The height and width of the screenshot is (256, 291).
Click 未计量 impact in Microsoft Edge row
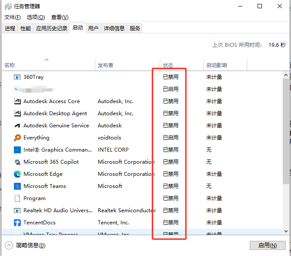[x=214, y=174]
